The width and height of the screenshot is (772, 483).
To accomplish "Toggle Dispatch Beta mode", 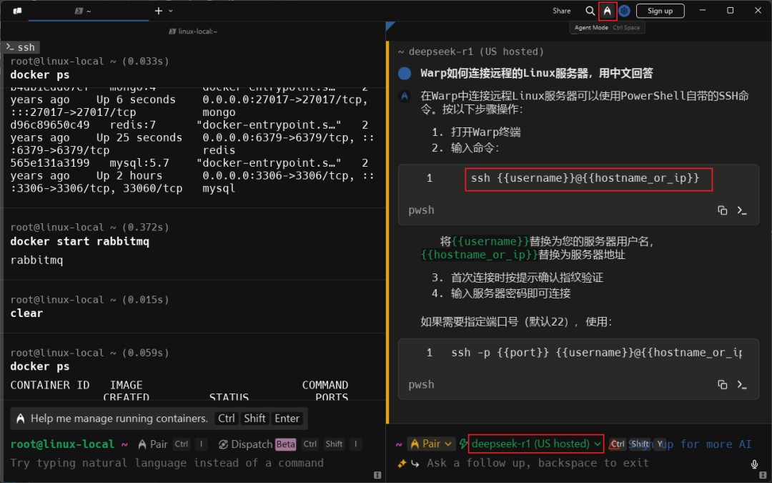I will (254, 444).
